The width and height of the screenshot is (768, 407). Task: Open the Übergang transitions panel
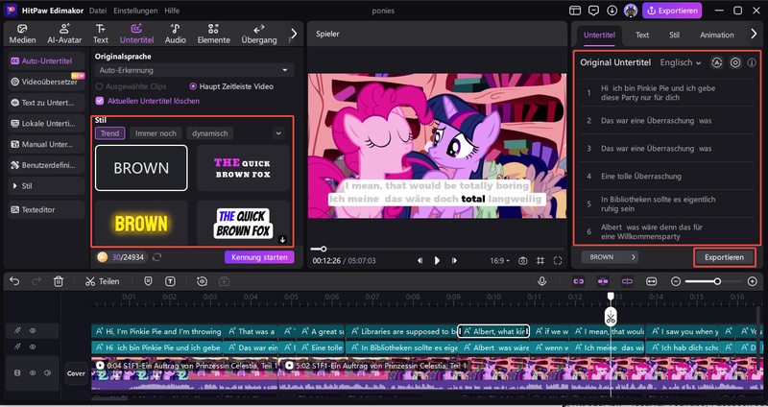[x=259, y=34]
